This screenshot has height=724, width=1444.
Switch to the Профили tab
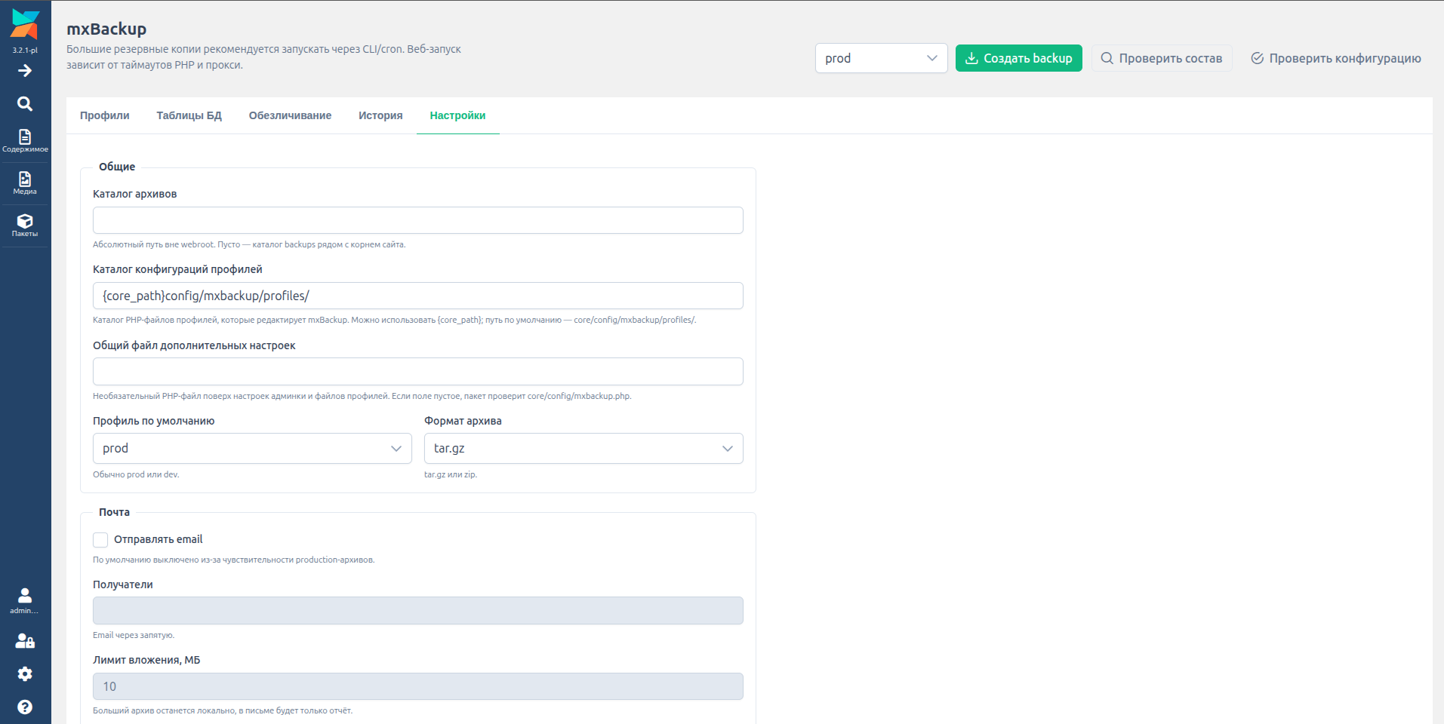click(x=105, y=115)
